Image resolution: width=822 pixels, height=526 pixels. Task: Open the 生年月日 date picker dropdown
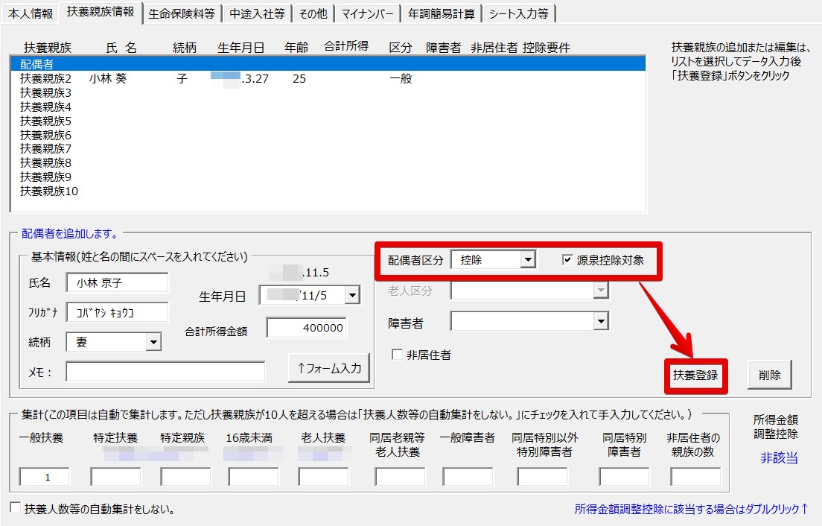click(352, 296)
